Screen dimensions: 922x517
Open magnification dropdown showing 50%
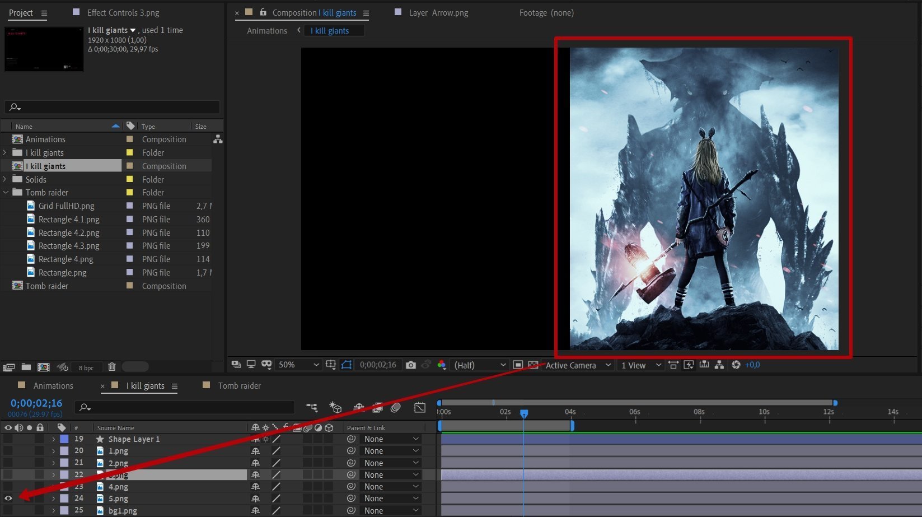pyautogui.click(x=298, y=365)
